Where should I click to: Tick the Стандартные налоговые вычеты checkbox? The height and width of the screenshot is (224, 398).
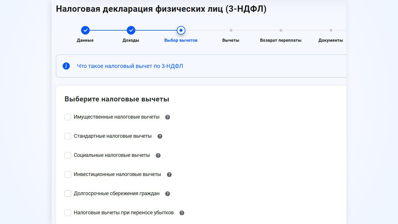(x=68, y=136)
